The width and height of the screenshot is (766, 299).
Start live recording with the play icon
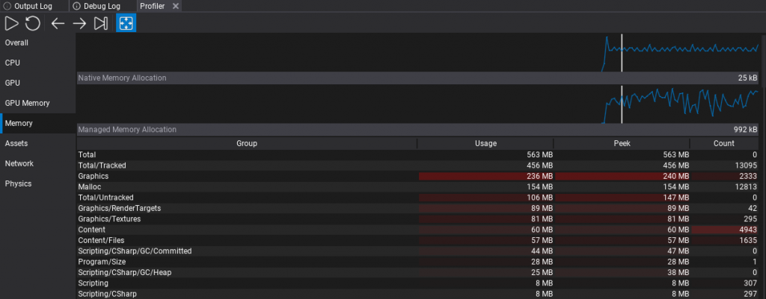tap(12, 24)
